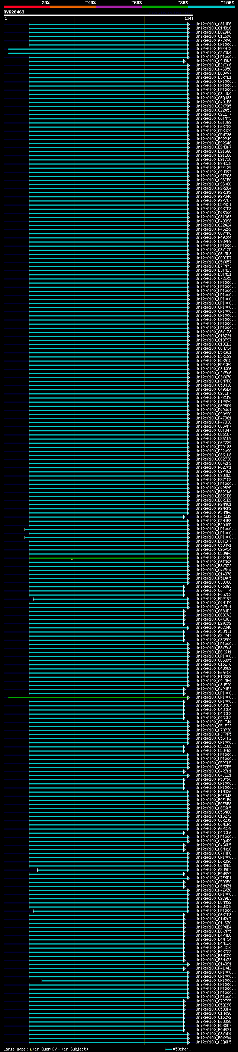This screenshot has width=238, height=1052.
Task: Open hit UniRef100_C1N816
Action: [213, 28]
